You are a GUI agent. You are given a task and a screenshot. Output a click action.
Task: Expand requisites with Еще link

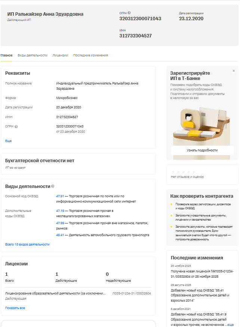click(x=8, y=141)
